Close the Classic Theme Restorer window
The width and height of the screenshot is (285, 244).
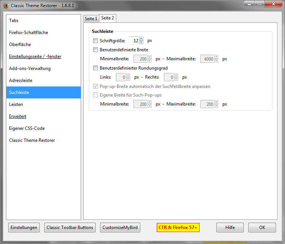point(273,4)
